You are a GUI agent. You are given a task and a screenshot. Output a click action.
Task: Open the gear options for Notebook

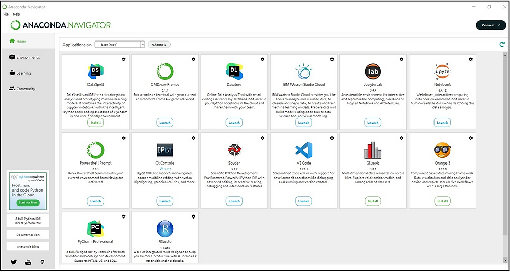470,59
